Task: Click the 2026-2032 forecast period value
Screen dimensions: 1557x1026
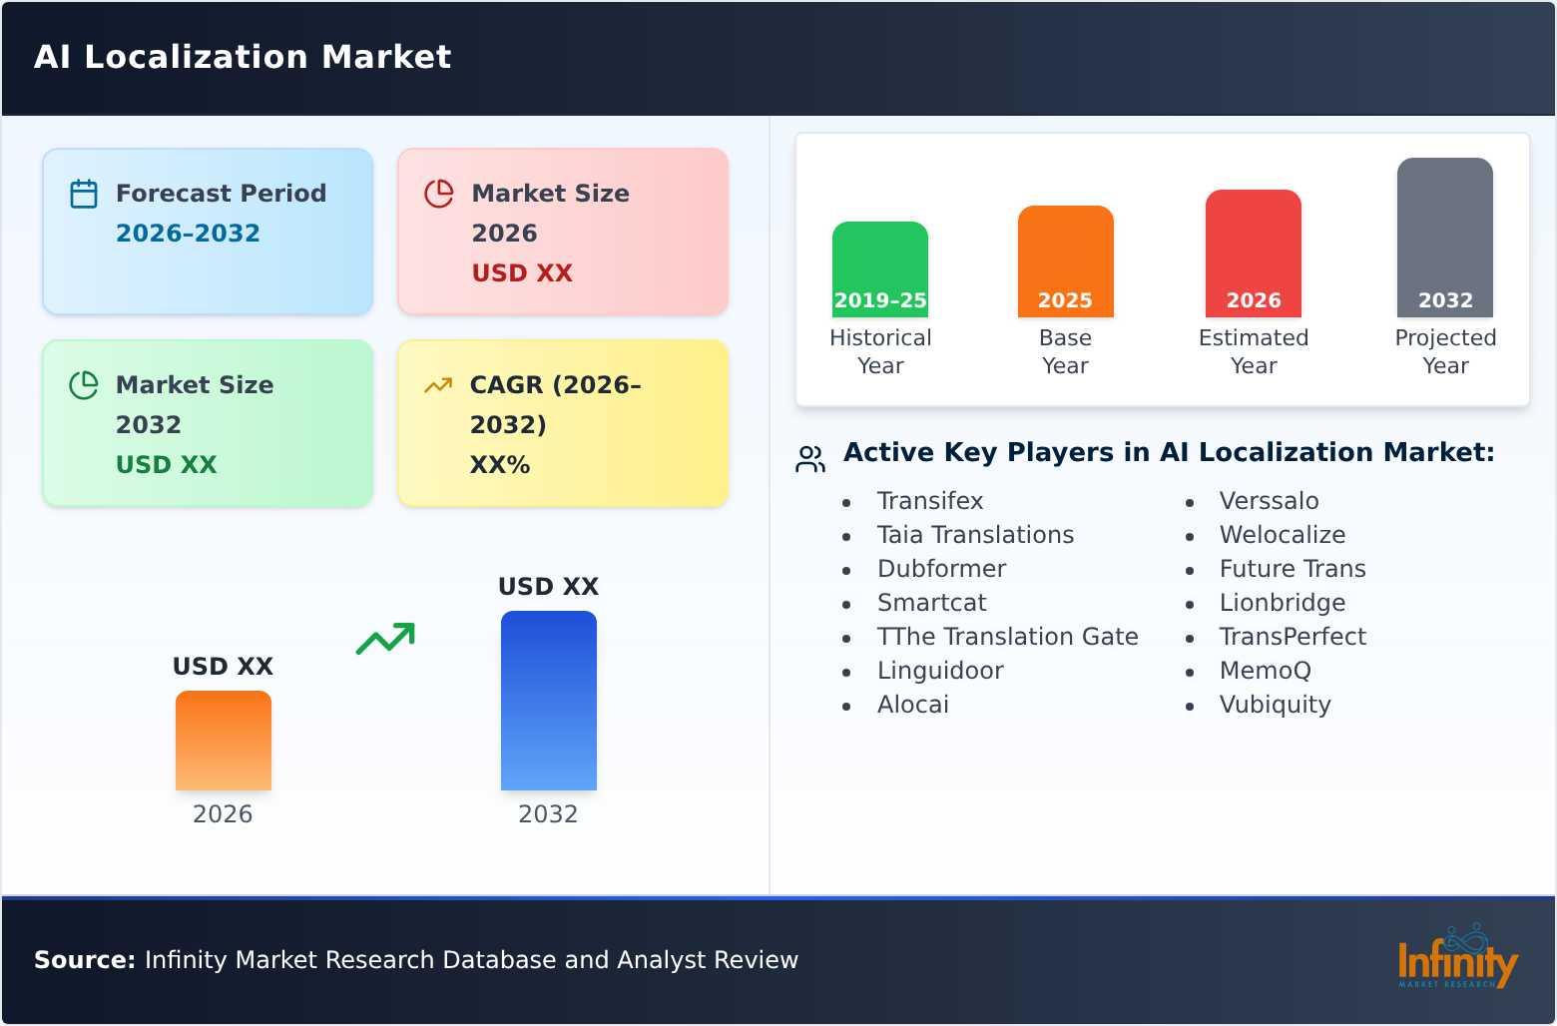Action: click(188, 234)
